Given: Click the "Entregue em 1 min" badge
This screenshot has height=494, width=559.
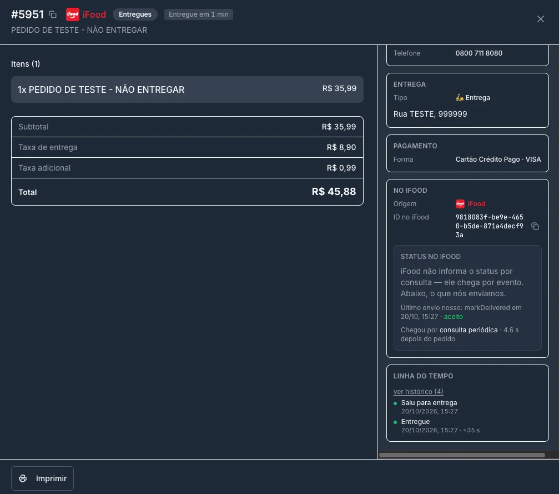Looking at the screenshot, I should pyautogui.click(x=199, y=14).
